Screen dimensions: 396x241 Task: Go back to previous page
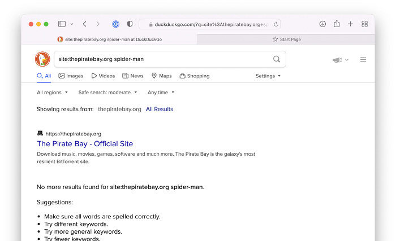tap(84, 24)
